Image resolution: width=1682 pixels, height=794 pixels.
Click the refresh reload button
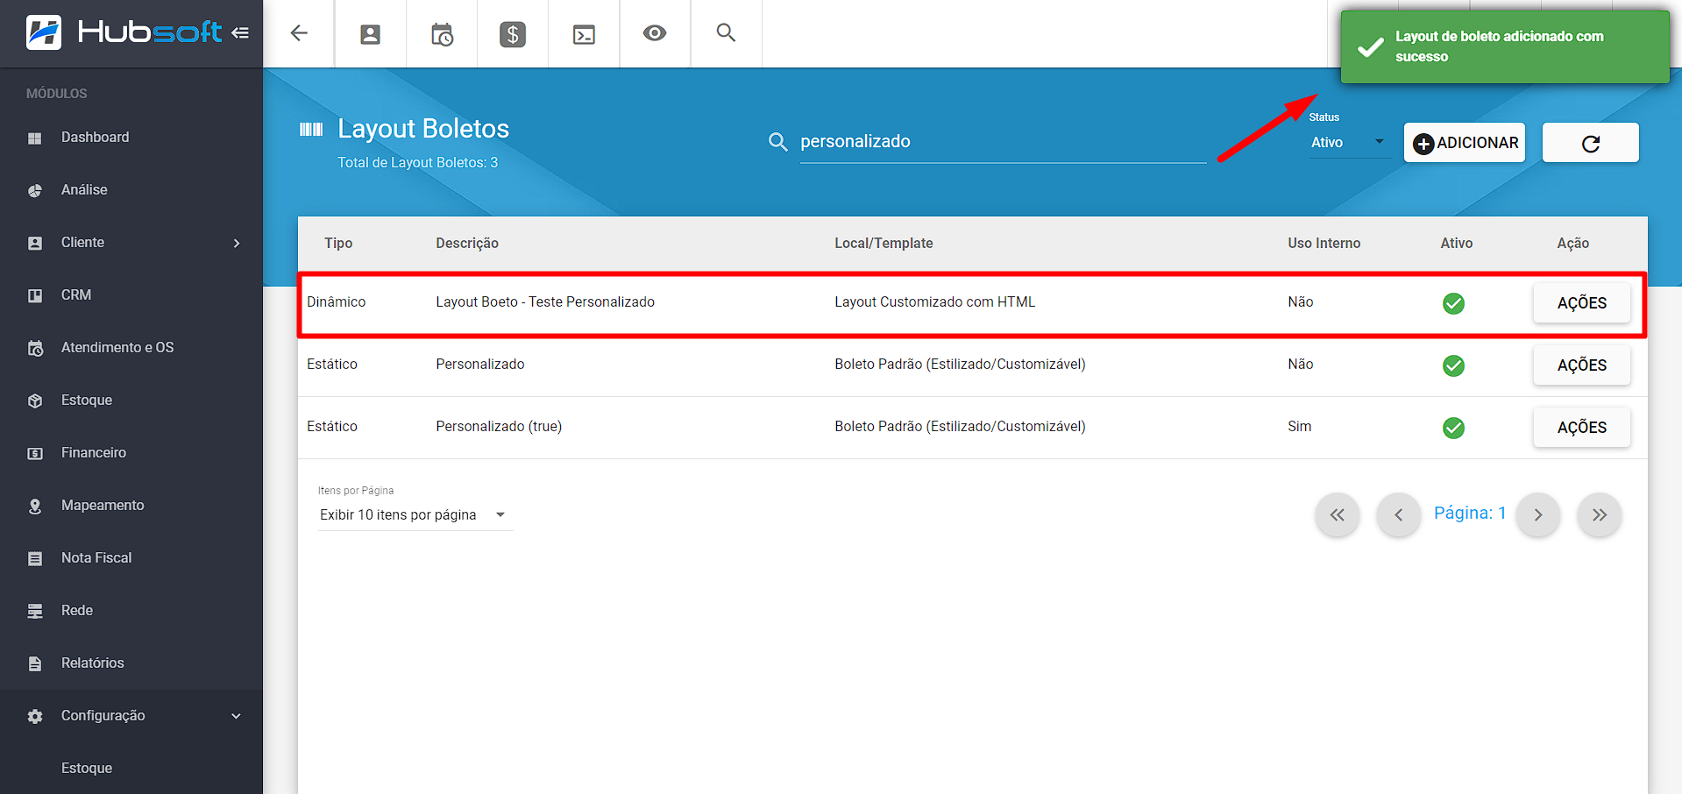point(1590,143)
